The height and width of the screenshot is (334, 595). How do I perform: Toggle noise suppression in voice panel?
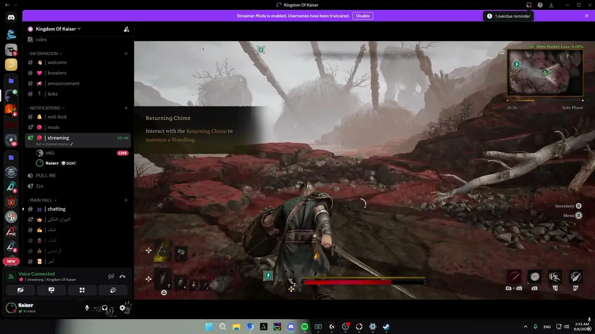point(111,276)
